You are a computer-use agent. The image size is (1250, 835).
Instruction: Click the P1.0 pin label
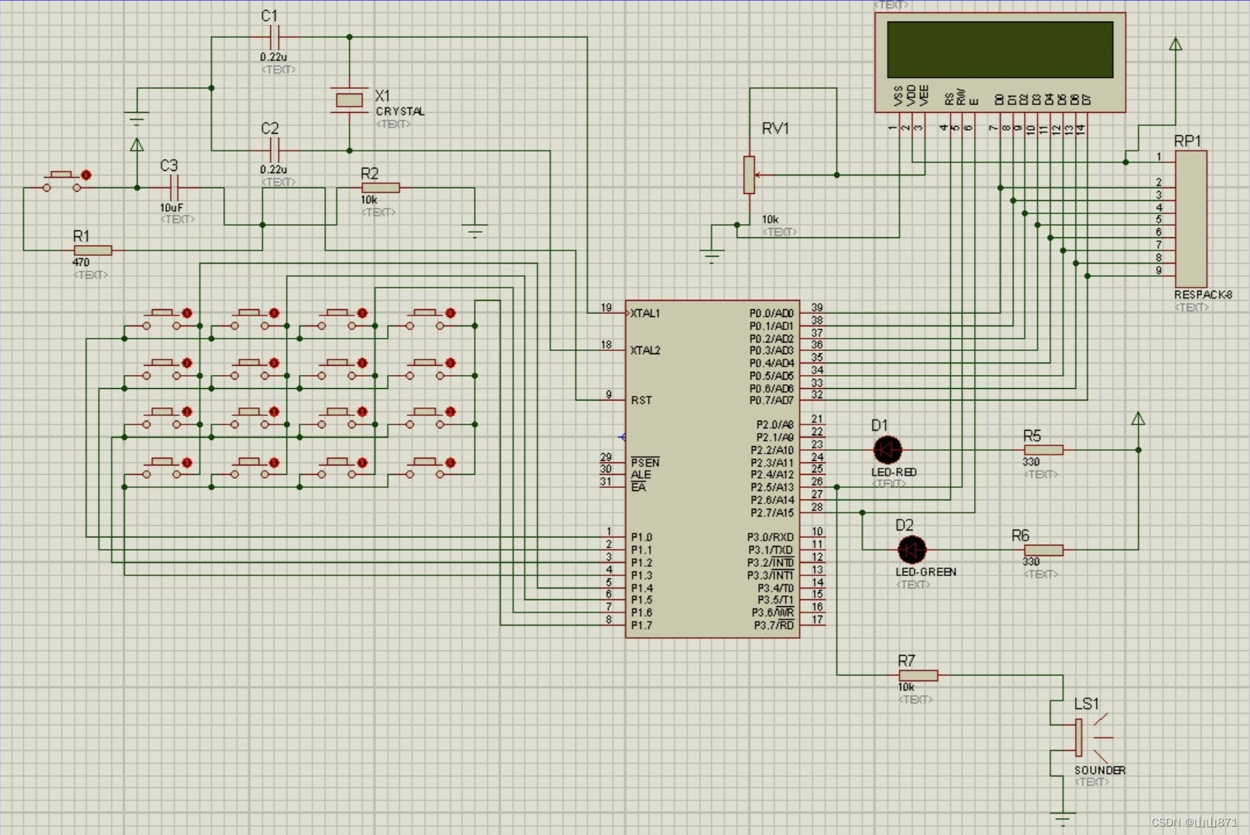[x=641, y=537]
